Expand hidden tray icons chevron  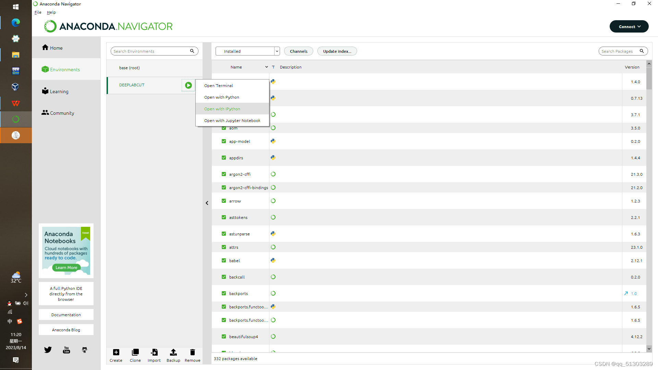26,295
